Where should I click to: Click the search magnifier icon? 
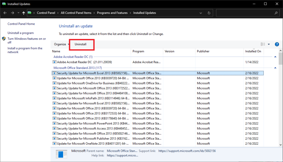276,13
